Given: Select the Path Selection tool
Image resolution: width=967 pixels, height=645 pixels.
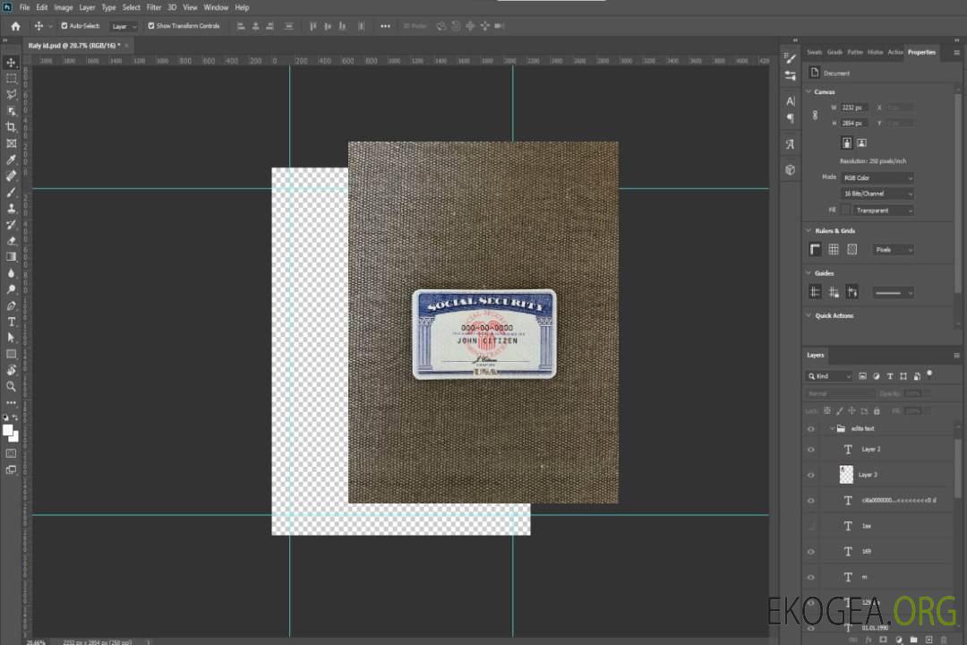Looking at the screenshot, I should click(11, 338).
